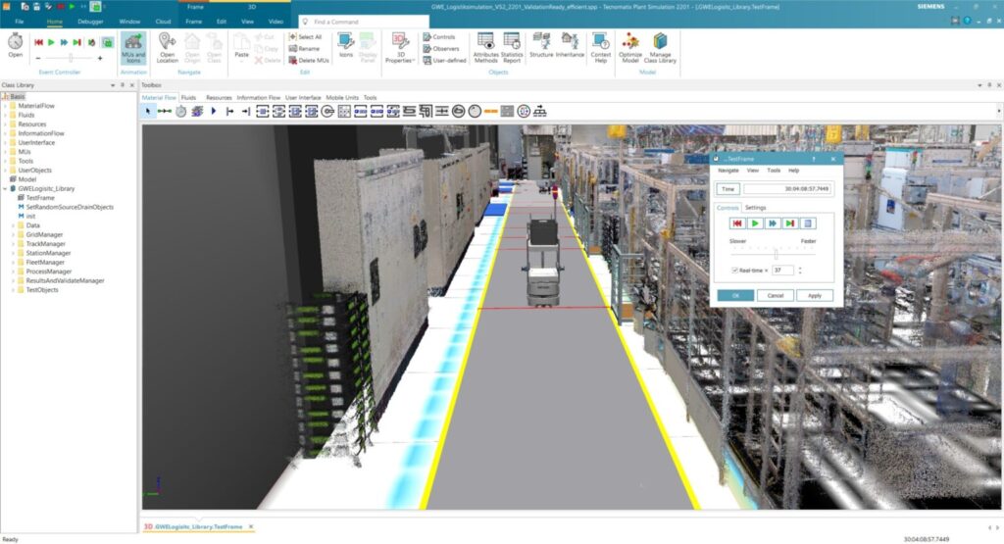The height and width of the screenshot is (544, 1004).
Task: Select SetRandomSourceDrainObjects method
Action: click(70, 208)
